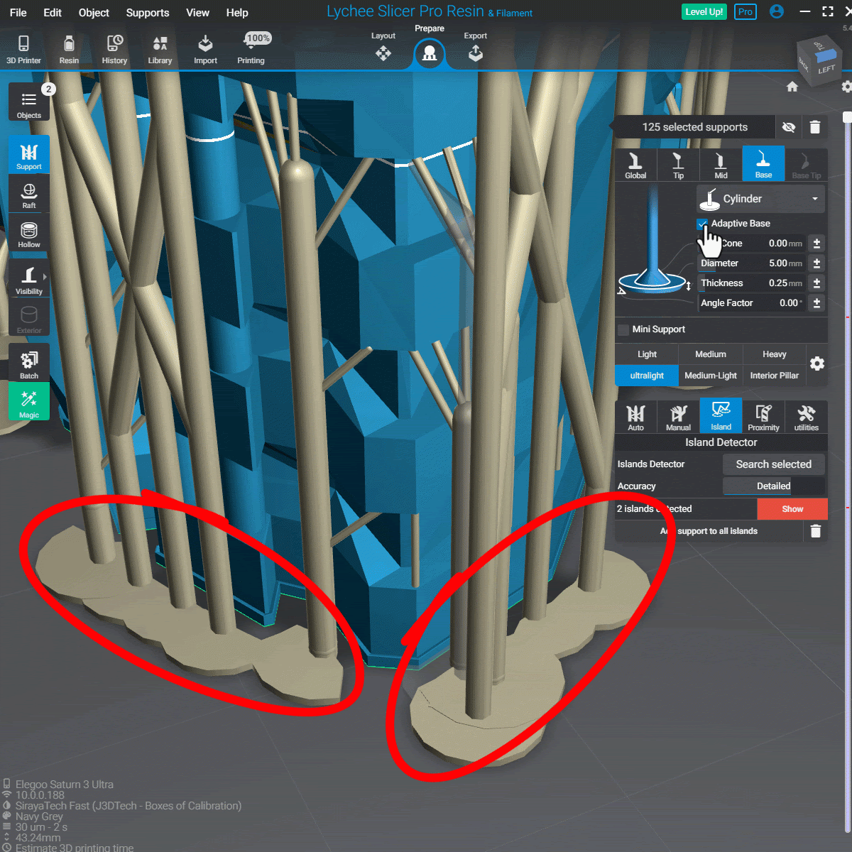This screenshot has height=852, width=852.
Task: Expand the Visibility tool flyout arrow
Action: click(45, 277)
